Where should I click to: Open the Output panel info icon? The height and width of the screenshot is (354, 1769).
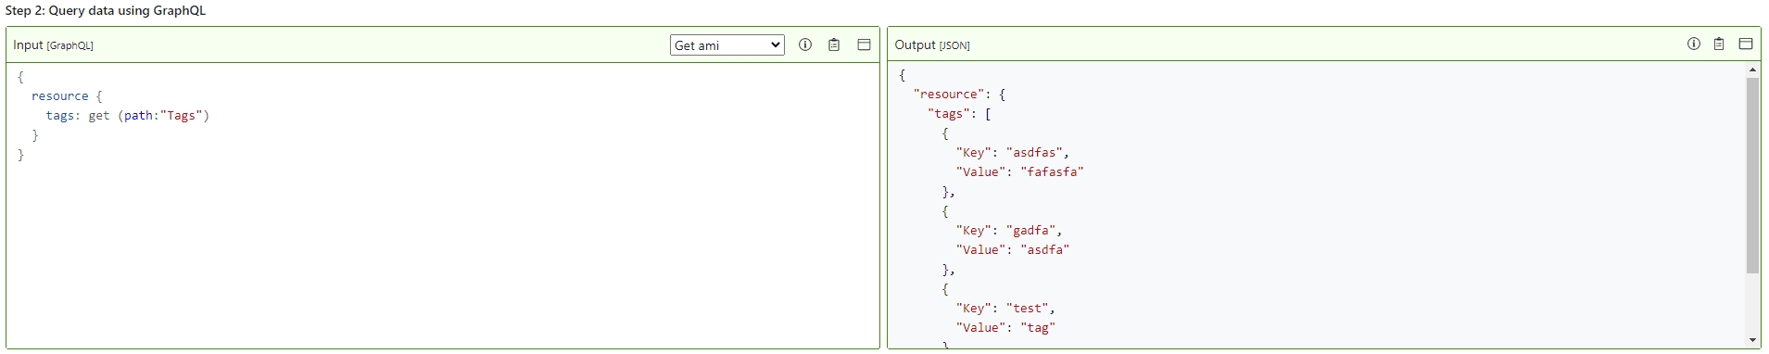tap(1694, 44)
